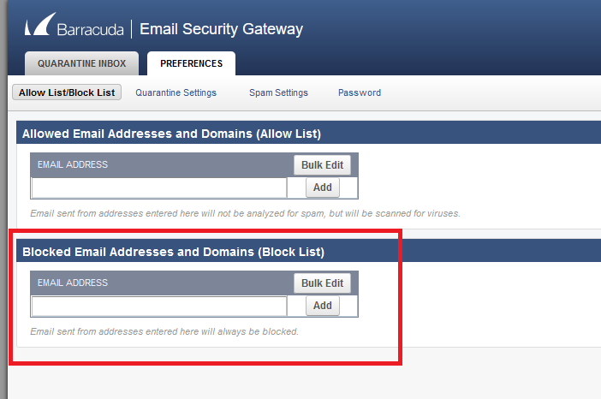Focus the Block List email address field
Screen dimensions: 601x399
click(159, 306)
